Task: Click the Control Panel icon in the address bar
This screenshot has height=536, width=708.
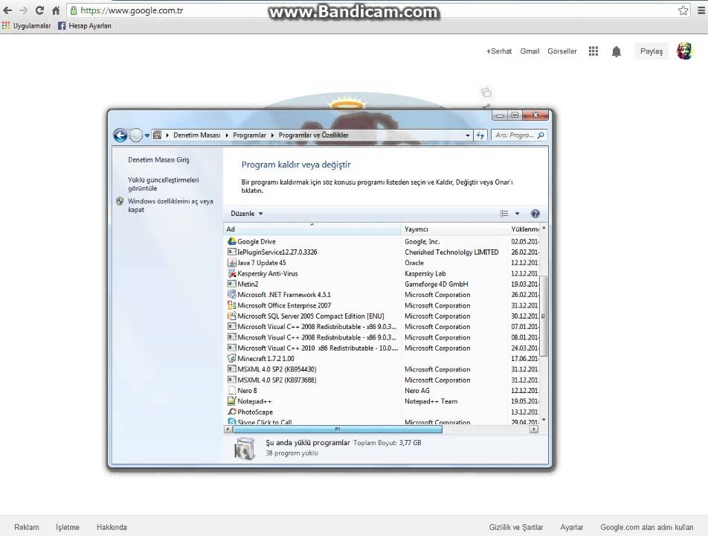Action: point(157,135)
